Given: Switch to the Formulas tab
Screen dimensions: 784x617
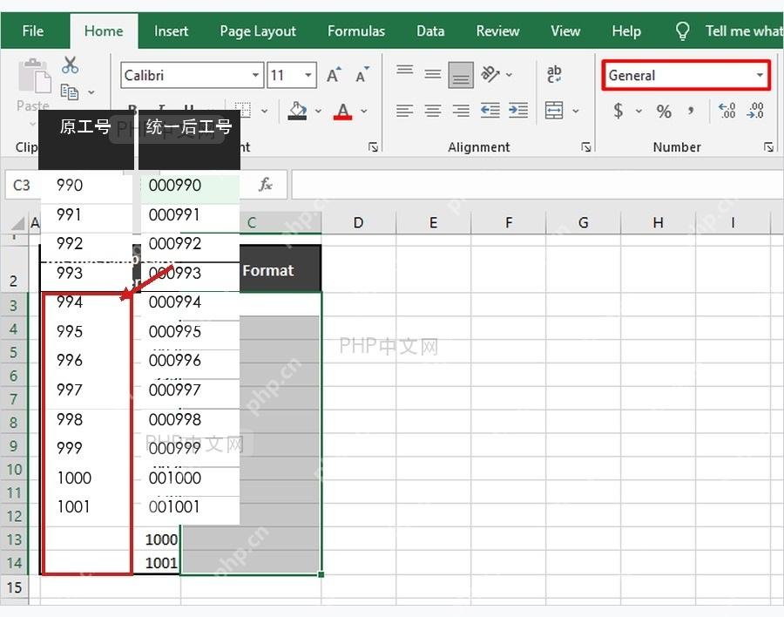Looking at the screenshot, I should pyautogui.click(x=356, y=31).
